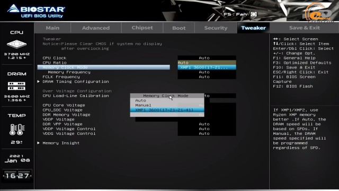
Task: Open the Save & Exit tab
Action: point(305,28)
